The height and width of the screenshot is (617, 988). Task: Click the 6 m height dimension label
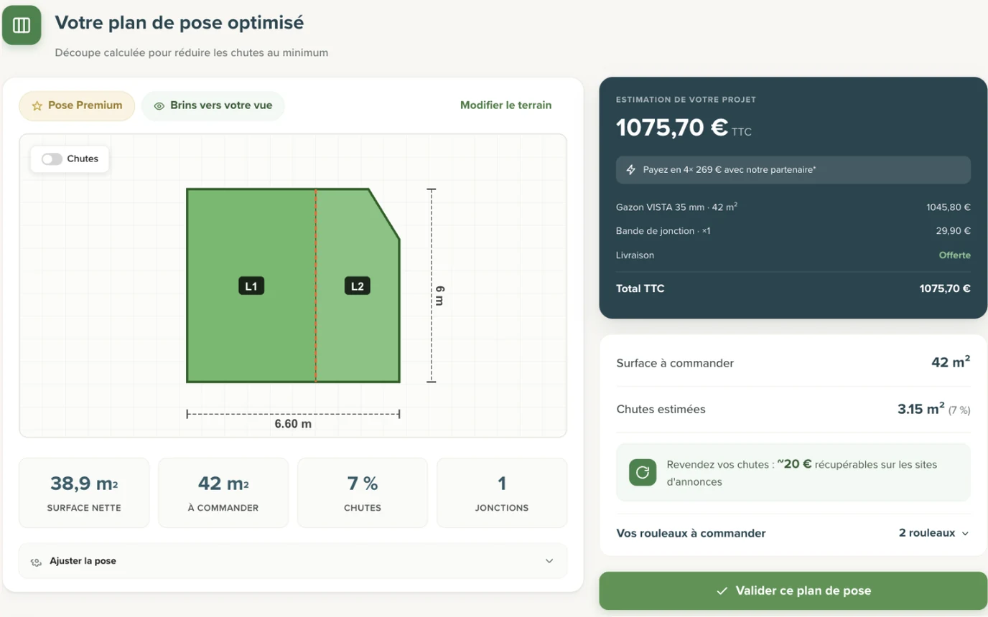click(x=440, y=296)
